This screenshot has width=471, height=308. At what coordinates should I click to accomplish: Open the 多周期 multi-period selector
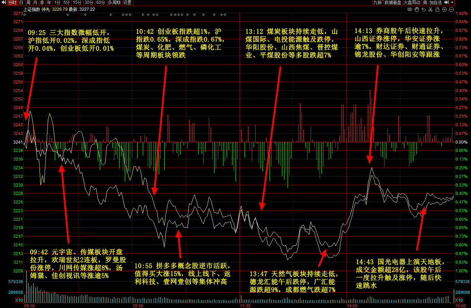tap(114, 2)
